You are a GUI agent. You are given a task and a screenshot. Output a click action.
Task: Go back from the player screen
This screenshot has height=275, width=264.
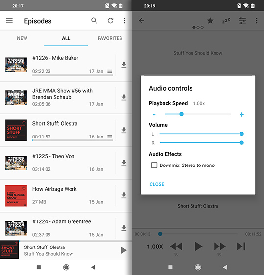coord(142,21)
